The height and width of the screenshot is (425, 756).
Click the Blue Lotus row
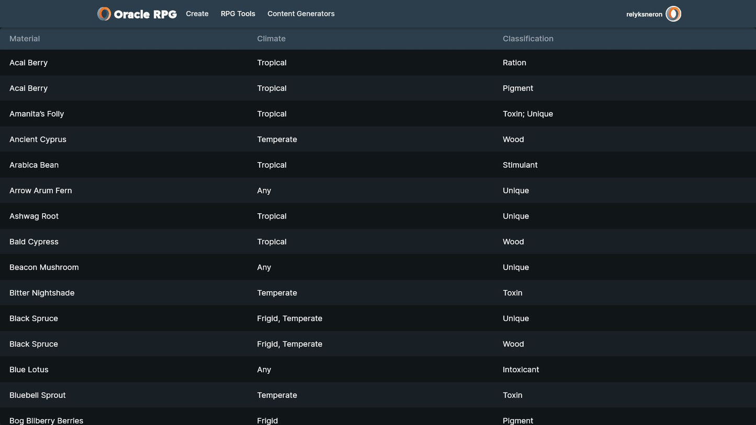coord(29,370)
